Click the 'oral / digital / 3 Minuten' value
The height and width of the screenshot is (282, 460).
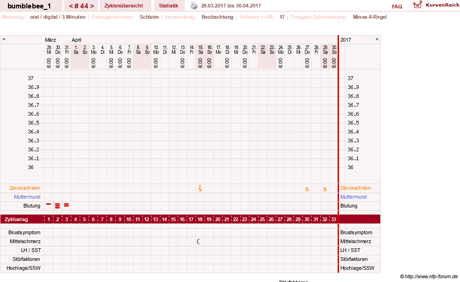[58, 17]
